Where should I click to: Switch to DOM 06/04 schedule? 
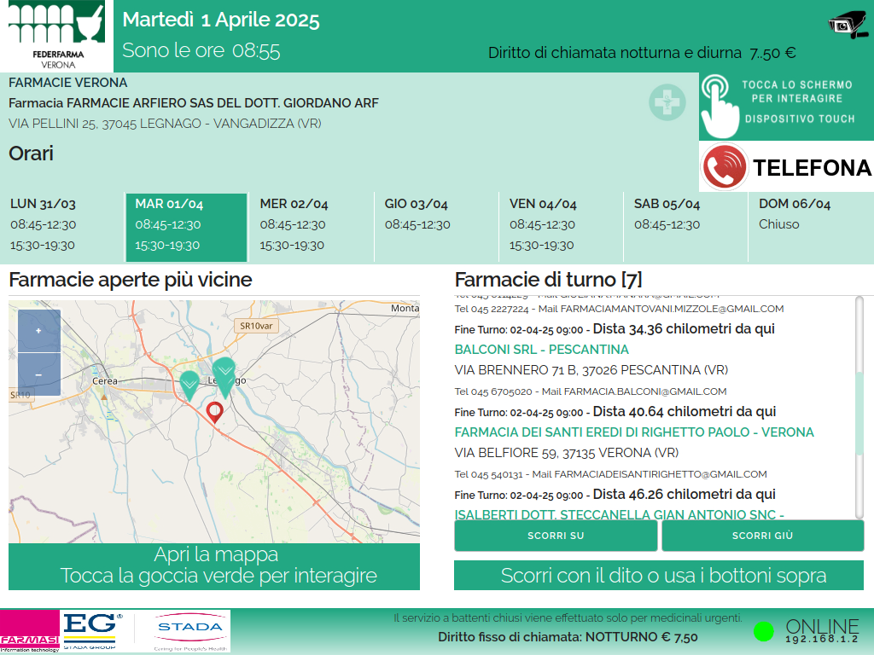coord(810,225)
